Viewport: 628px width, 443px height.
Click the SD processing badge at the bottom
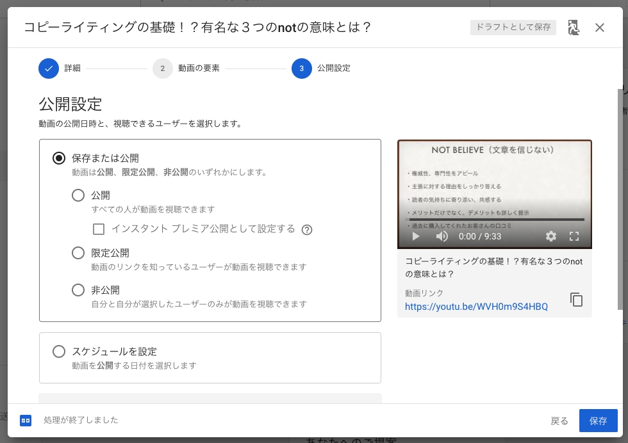(26, 421)
